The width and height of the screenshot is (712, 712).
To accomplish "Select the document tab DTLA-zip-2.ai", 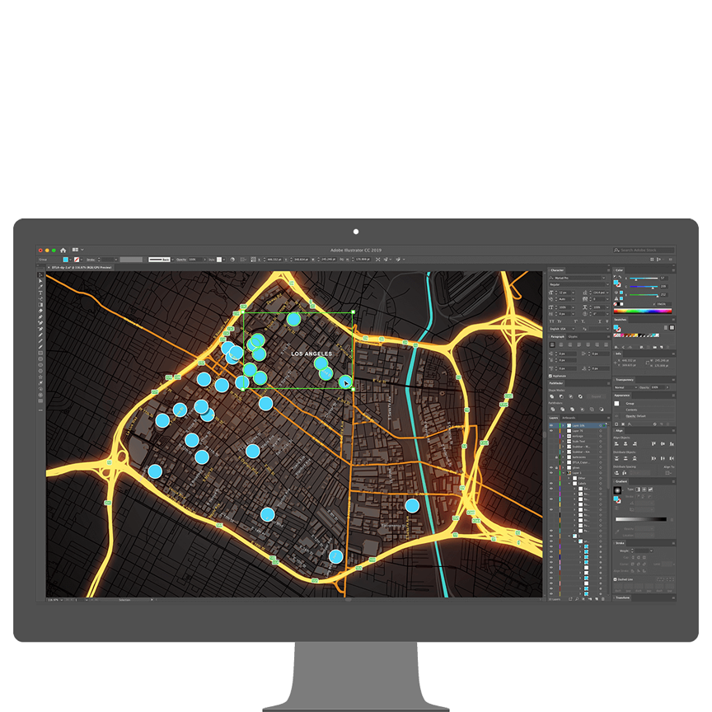I will point(82,268).
